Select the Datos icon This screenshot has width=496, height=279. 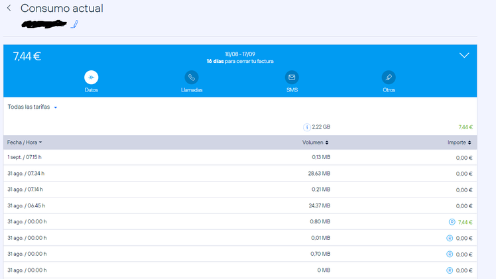92,77
